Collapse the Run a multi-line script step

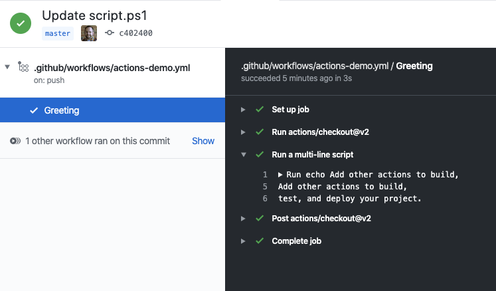tap(243, 154)
